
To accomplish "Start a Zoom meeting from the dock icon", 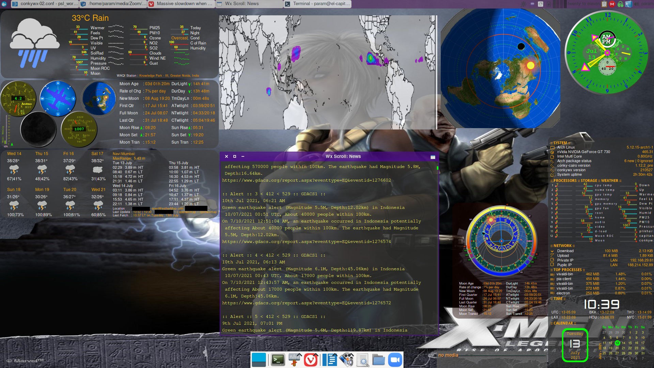I will (395, 359).
